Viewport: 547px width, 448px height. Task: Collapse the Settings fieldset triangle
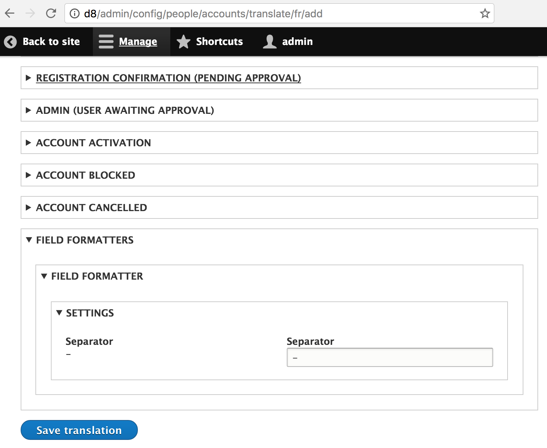point(59,313)
